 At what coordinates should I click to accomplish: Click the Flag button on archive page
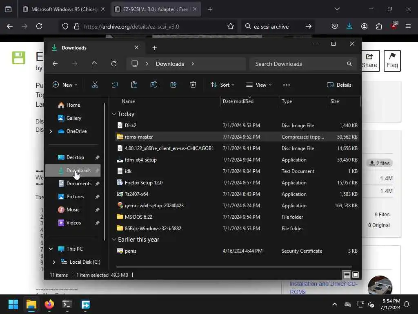click(x=392, y=61)
